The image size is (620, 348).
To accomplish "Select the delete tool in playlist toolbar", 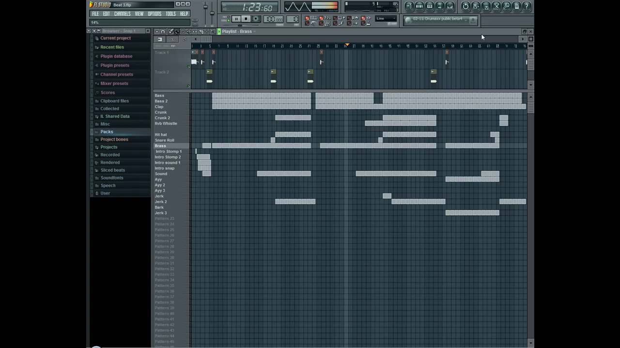I will click(183, 31).
